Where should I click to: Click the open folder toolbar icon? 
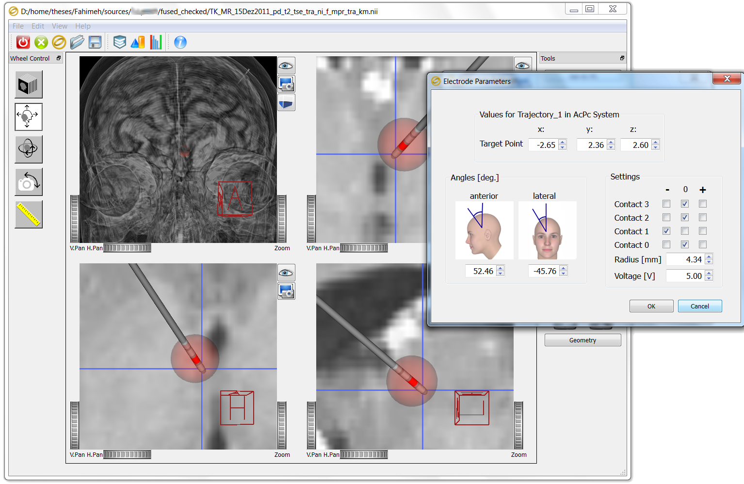[x=77, y=42]
